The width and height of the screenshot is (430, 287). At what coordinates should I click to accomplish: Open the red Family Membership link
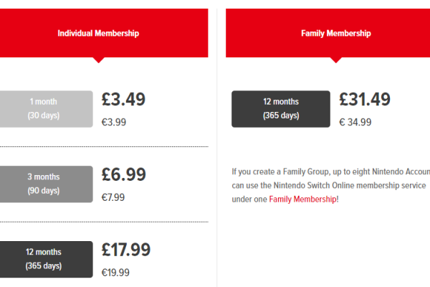coord(302,199)
